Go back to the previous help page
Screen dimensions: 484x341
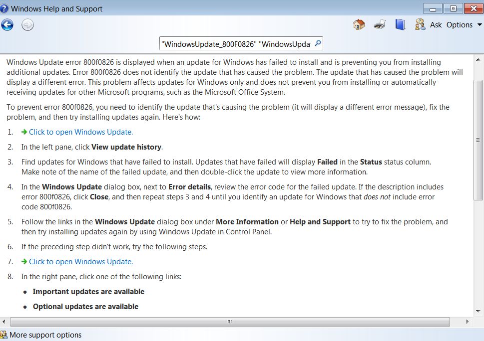(7, 24)
